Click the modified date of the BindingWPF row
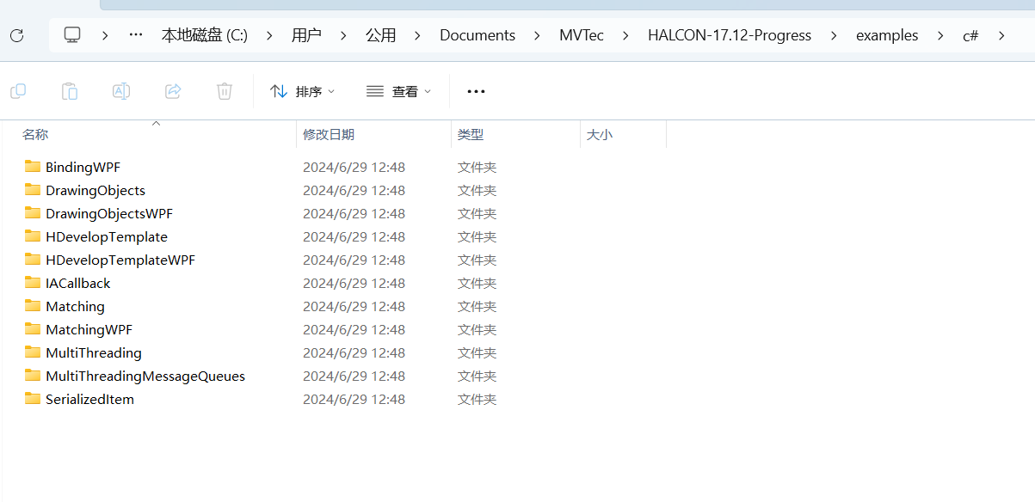The image size is (1035, 502). (x=354, y=167)
